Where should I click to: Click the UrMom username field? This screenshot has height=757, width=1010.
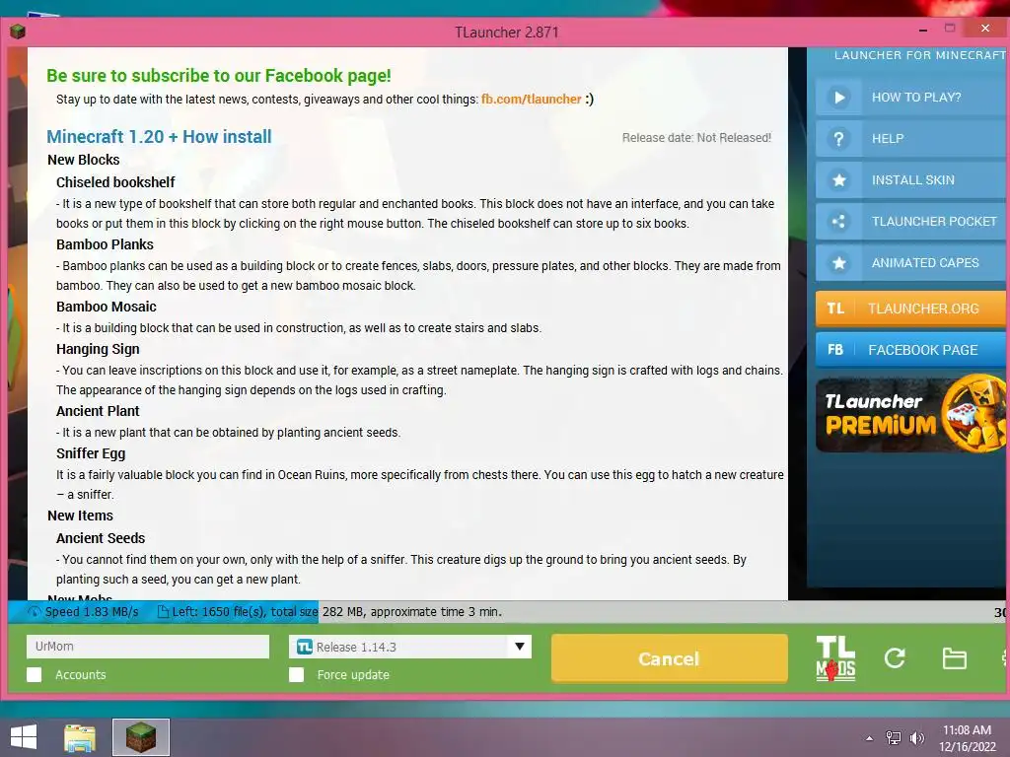tap(148, 647)
